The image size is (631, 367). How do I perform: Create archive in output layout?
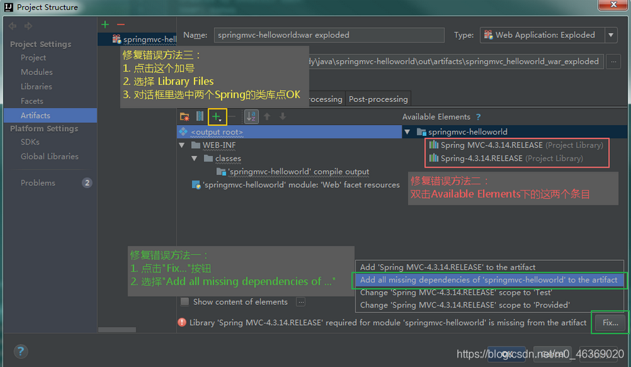click(200, 116)
